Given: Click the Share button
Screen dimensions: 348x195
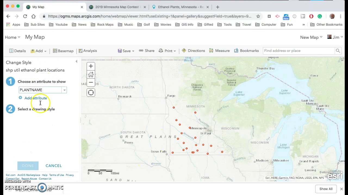Looking at the screenshot, I should click(x=147, y=51).
